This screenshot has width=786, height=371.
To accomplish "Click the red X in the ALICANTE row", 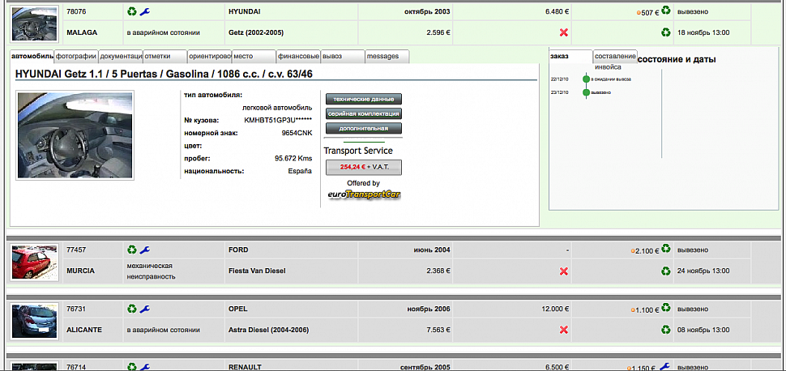I will coord(563,330).
